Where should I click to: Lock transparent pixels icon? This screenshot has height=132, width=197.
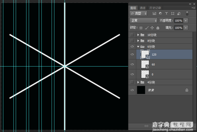tap(141, 28)
